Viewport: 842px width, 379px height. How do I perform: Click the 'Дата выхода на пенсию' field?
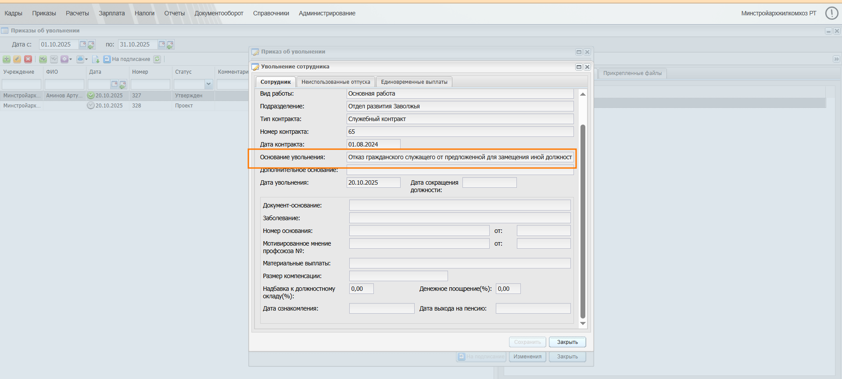(x=533, y=308)
